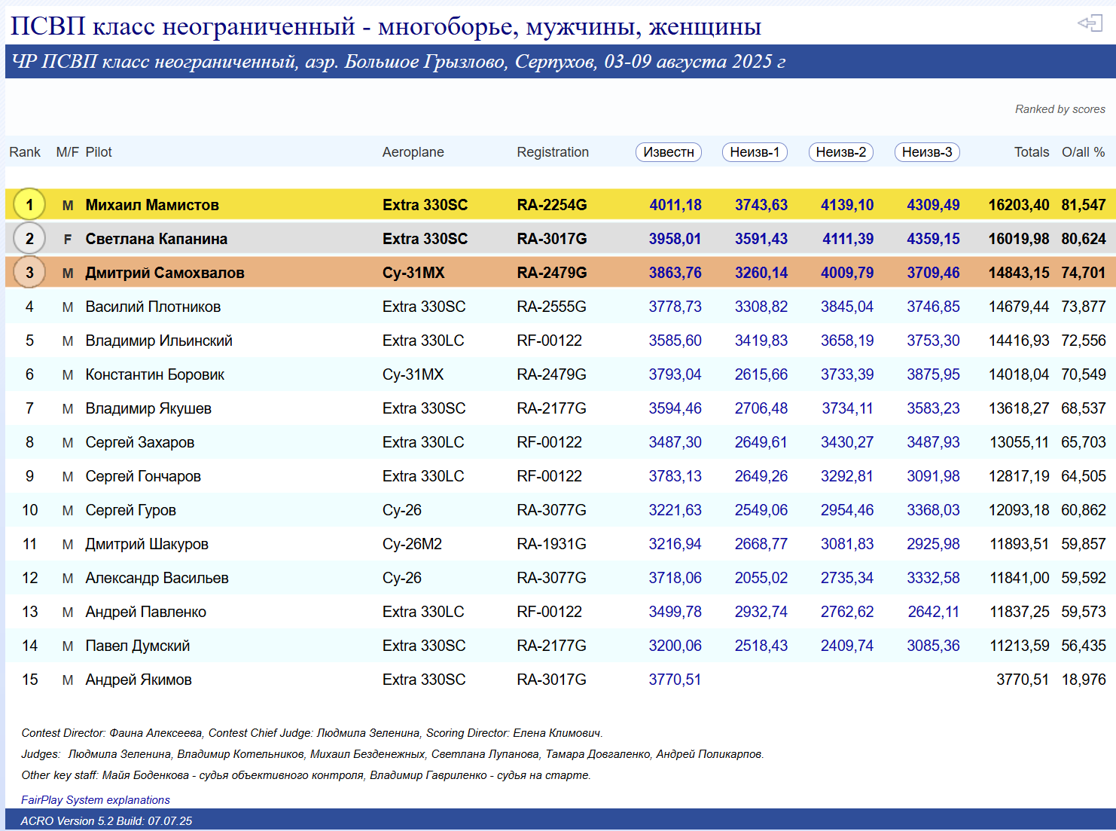Open Думский's Неизв-2 score 2409,74
The width and height of the screenshot is (1116, 831).
click(846, 646)
